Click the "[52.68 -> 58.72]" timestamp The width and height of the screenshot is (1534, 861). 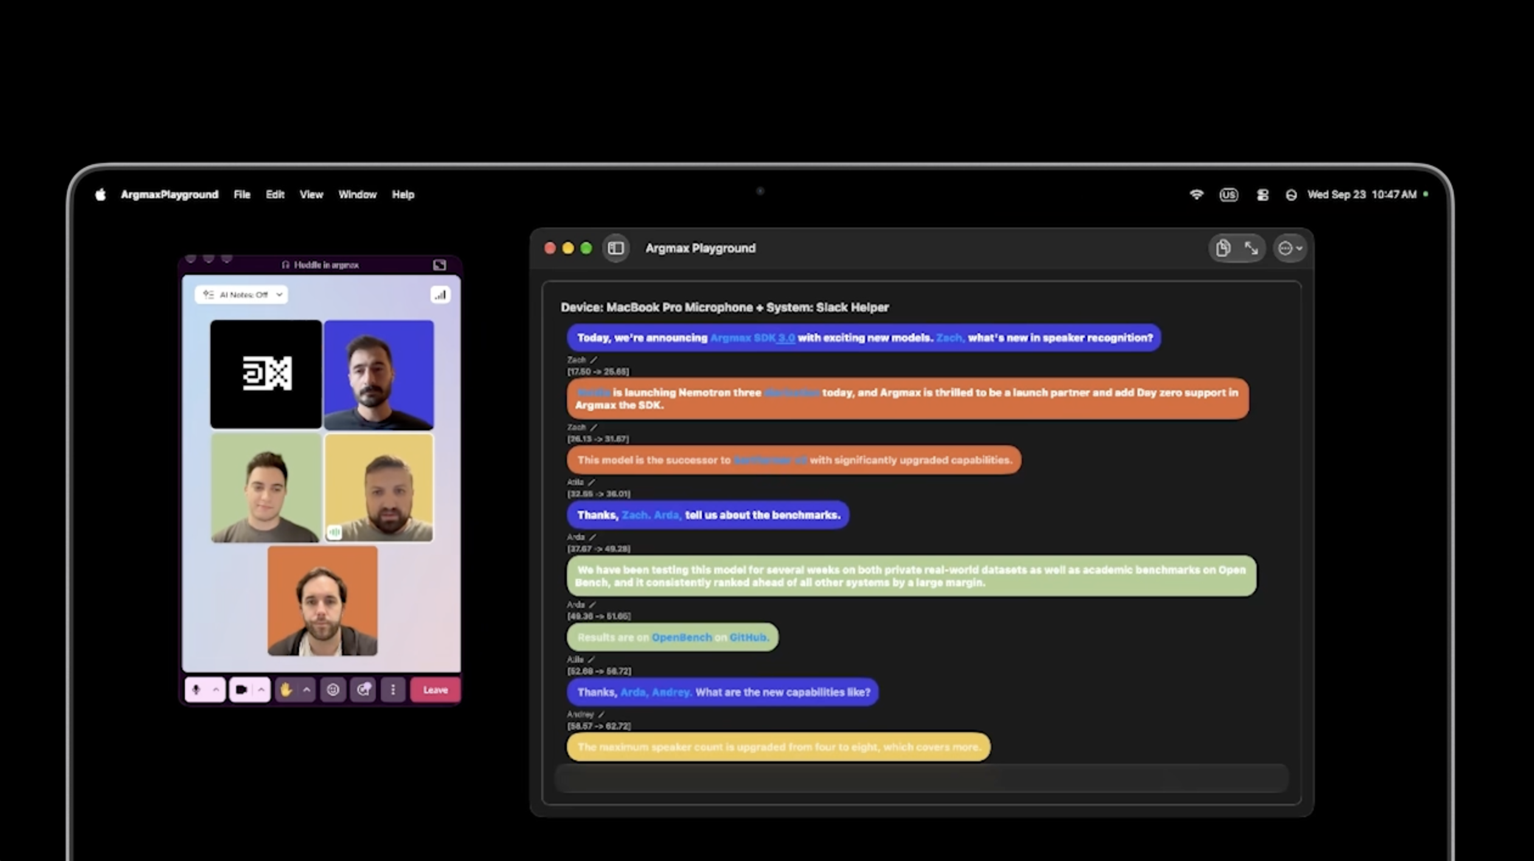(x=599, y=671)
